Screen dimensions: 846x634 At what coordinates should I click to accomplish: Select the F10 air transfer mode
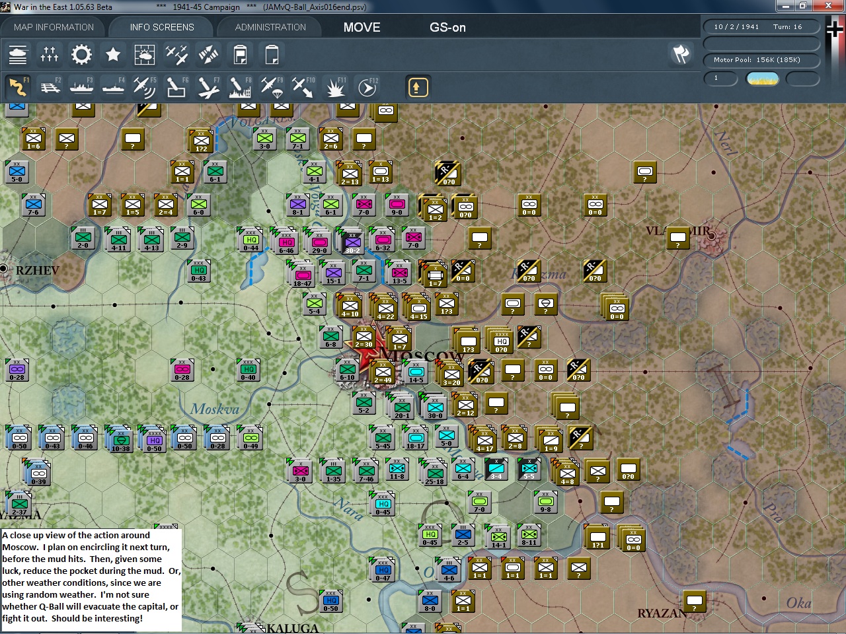(x=303, y=87)
